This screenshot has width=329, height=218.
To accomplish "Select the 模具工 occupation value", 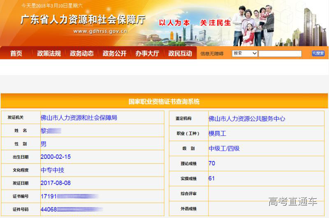I will [x=217, y=133].
